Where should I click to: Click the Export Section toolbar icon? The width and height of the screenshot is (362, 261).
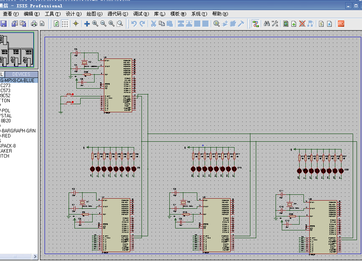pos(23,24)
